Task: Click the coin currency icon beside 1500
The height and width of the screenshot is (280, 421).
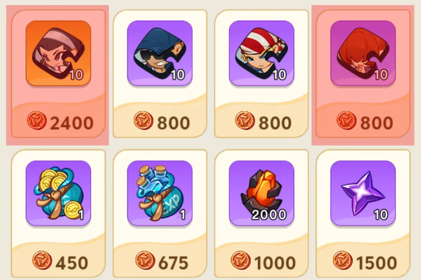Action: click(x=343, y=261)
